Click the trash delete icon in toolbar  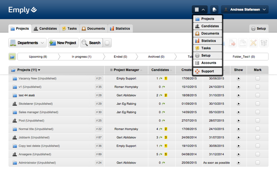(264, 43)
